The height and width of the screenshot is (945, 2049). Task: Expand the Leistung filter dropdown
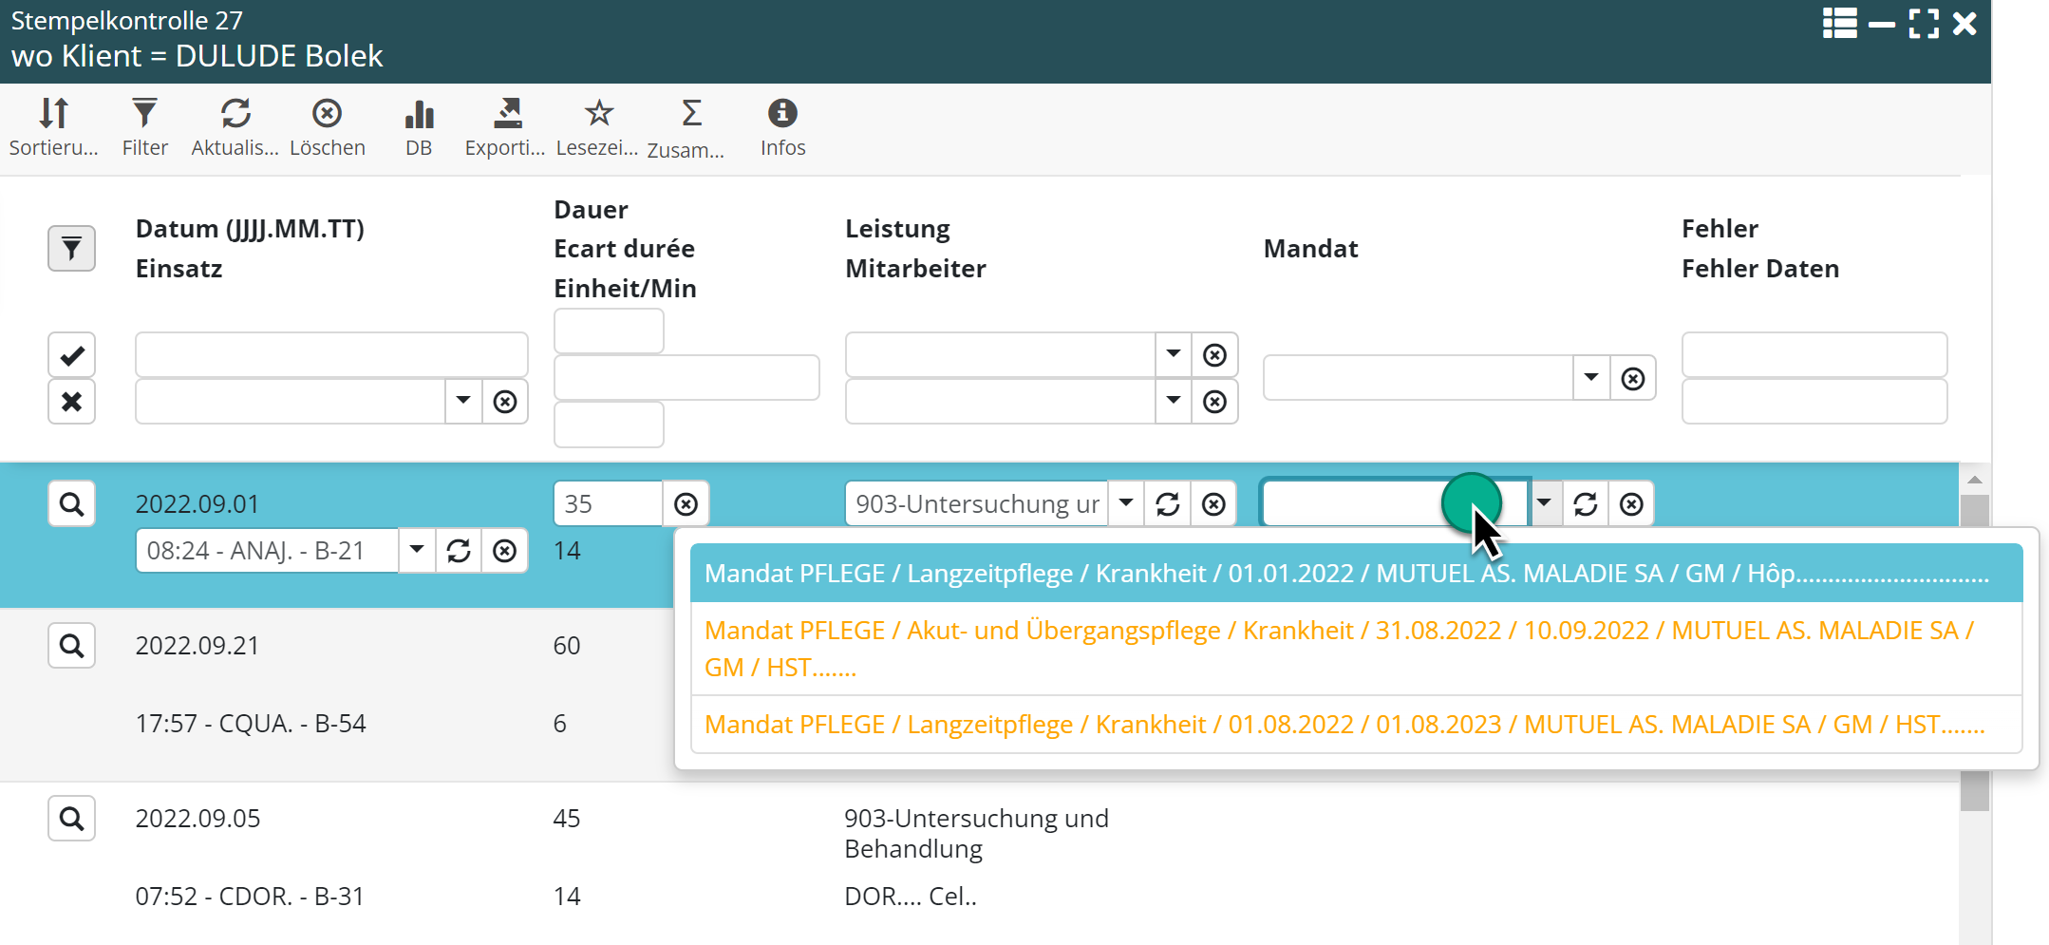pos(1174,354)
